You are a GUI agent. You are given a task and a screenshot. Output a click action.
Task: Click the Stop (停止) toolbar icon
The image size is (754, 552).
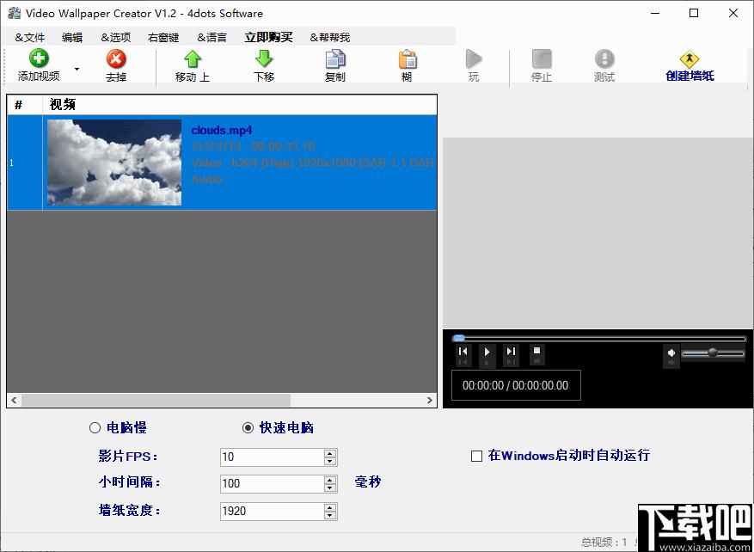(542, 59)
